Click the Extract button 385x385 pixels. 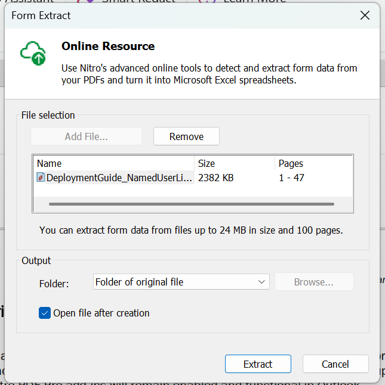click(258, 364)
